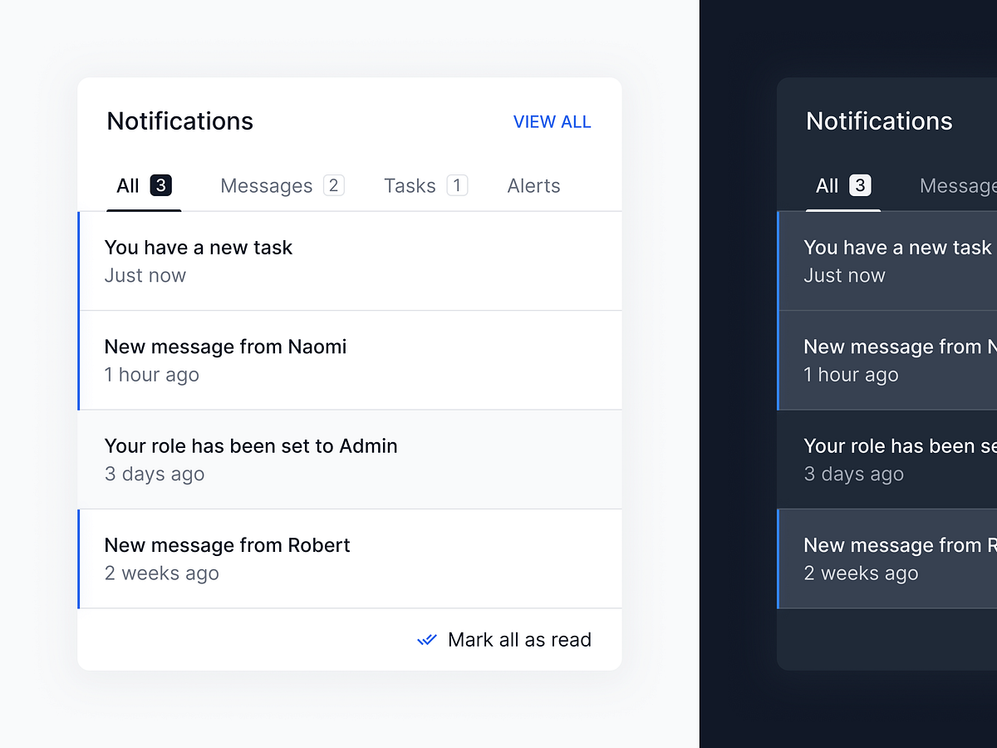Click the VIEW ALL link
The image size is (997, 748).
pos(553,121)
